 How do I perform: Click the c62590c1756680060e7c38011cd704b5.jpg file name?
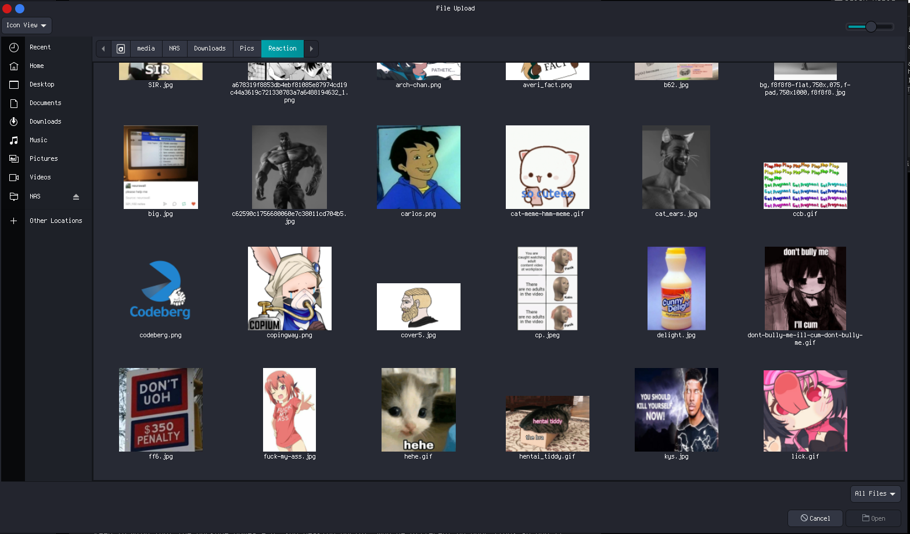[x=290, y=218]
